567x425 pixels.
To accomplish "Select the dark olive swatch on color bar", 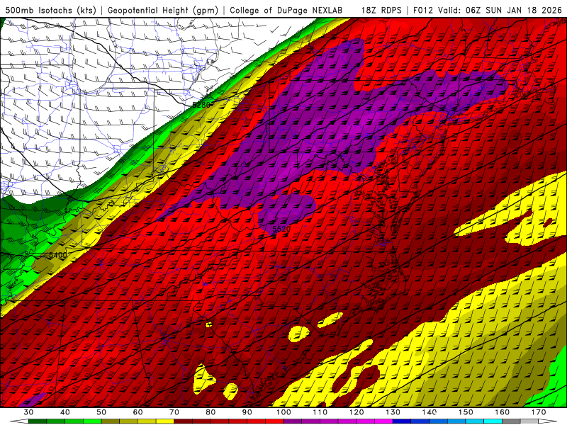I will click(111, 421).
